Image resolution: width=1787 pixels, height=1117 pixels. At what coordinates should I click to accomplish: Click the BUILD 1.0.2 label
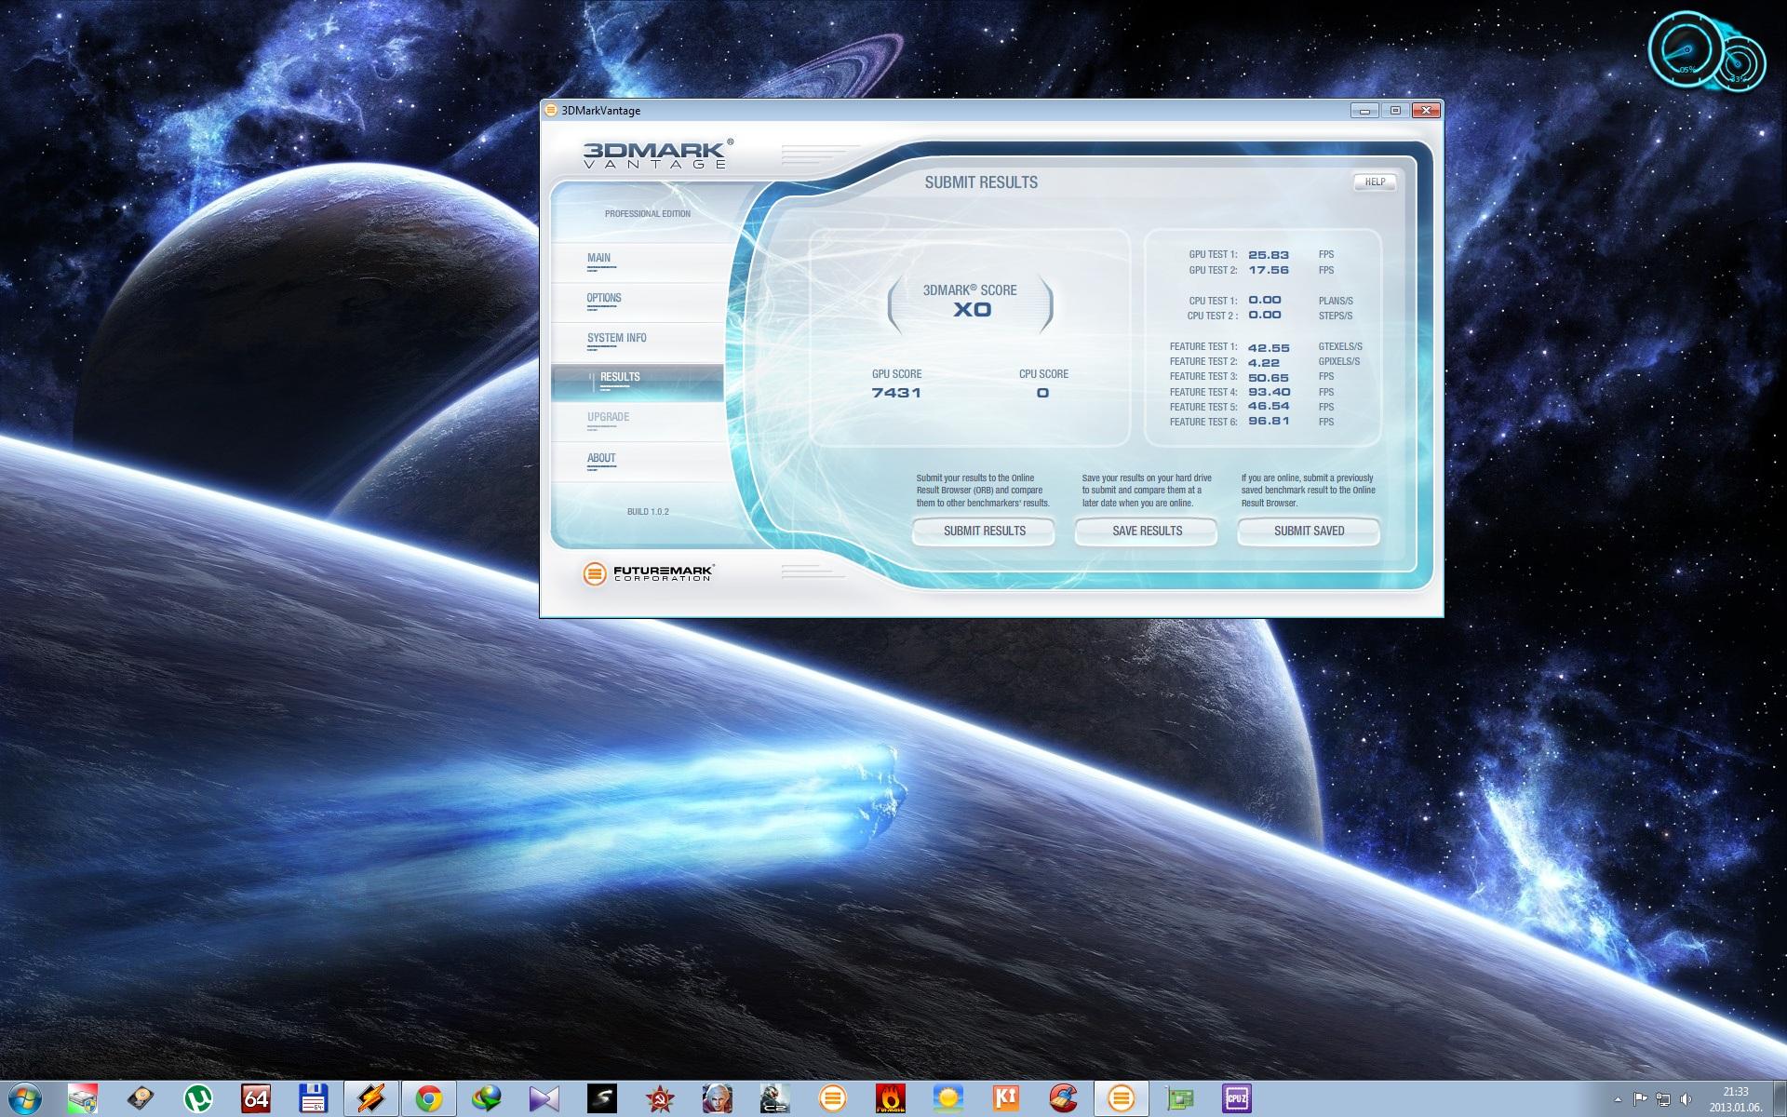tap(648, 512)
